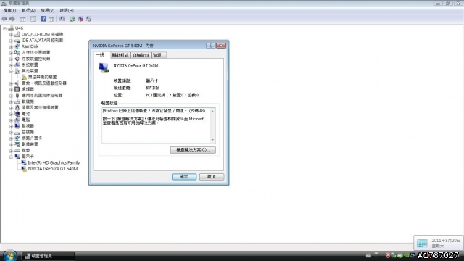464x261 pixels.
Task: Expand the 電腦 node
Action: click(x=11, y=120)
